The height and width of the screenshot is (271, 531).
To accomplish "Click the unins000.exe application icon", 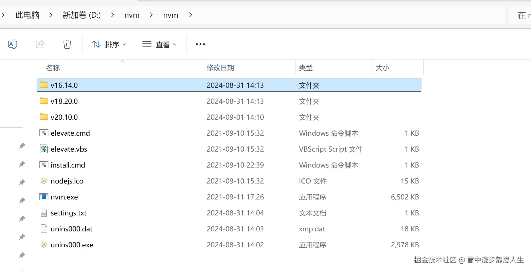I will [x=44, y=244].
